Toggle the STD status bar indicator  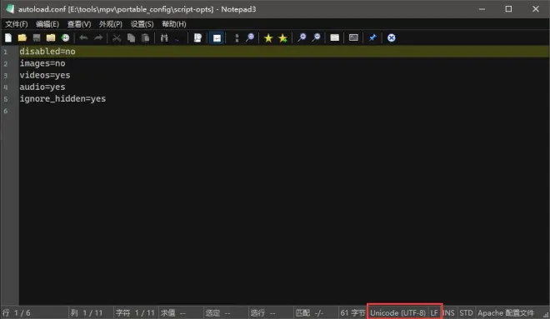pyautogui.click(x=466, y=312)
